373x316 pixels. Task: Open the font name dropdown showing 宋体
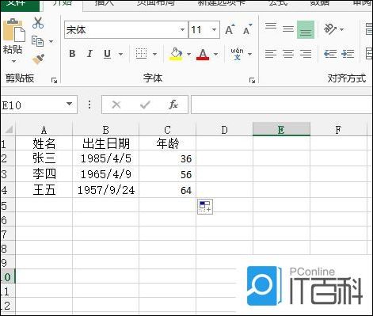[x=182, y=29]
